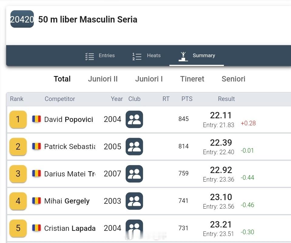The width and height of the screenshot is (291, 243).
Task: Click club icon in Patrick Sebastian row
Action: click(x=134, y=147)
